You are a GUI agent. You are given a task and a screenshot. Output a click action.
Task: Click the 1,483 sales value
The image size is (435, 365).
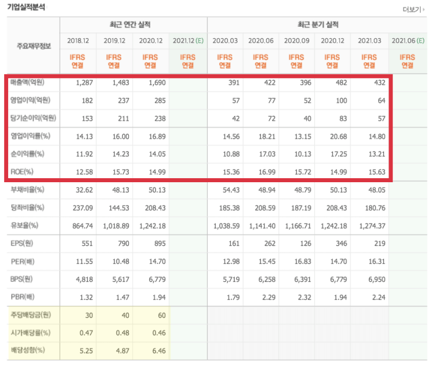(121, 83)
